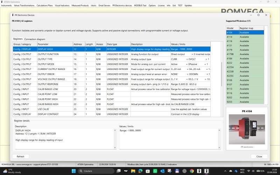
Task: Select the CALIB POINT LOW register row
Action: [112, 94]
